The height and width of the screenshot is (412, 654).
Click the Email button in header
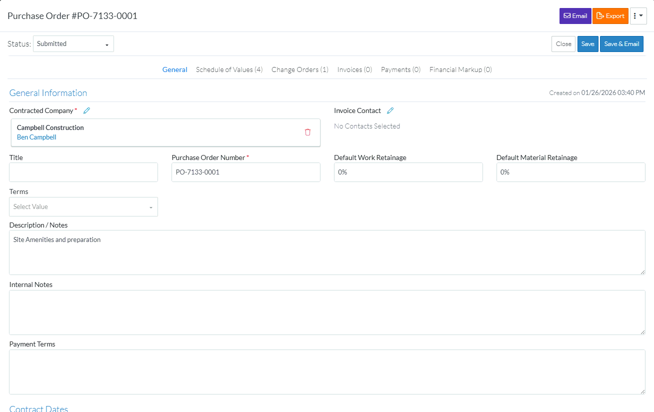[575, 16]
